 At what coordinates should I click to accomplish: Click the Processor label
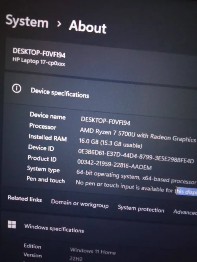43,126
